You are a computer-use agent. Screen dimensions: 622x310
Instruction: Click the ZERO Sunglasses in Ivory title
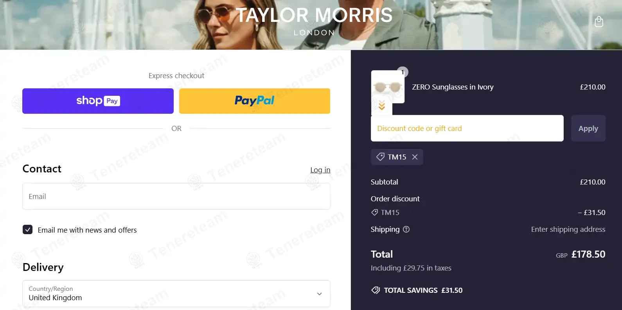tap(453, 87)
